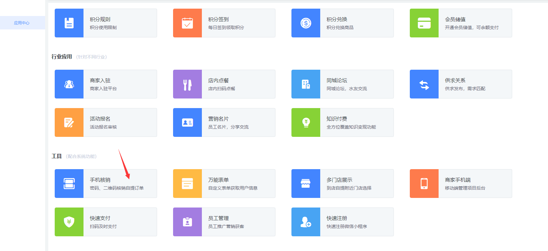Click the description 积分使用限制
Image resolution: width=548 pixels, height=251 pixels.
pos(103,27)
